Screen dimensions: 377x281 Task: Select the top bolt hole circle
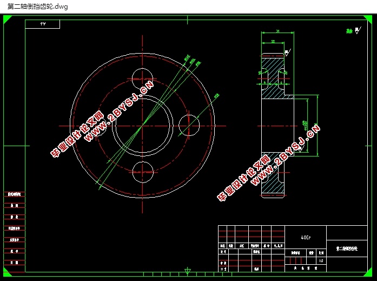[x=142, y=79]
